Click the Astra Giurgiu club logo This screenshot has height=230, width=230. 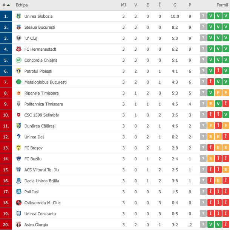[19, 225]
